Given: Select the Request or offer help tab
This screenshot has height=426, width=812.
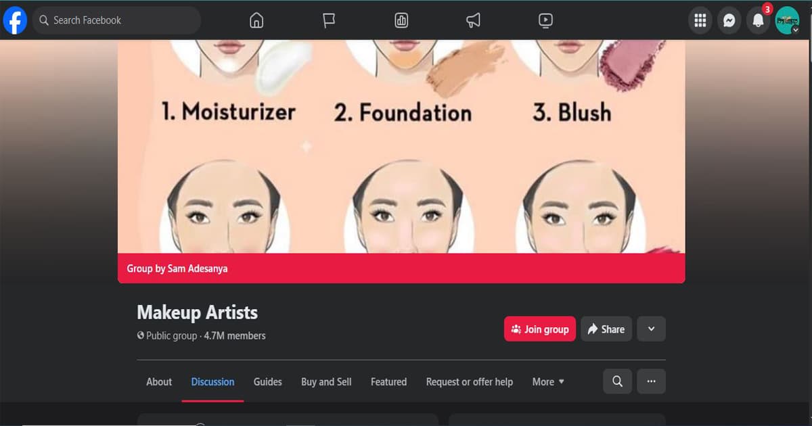Looking at the screenshot, I should coord(470,381).
